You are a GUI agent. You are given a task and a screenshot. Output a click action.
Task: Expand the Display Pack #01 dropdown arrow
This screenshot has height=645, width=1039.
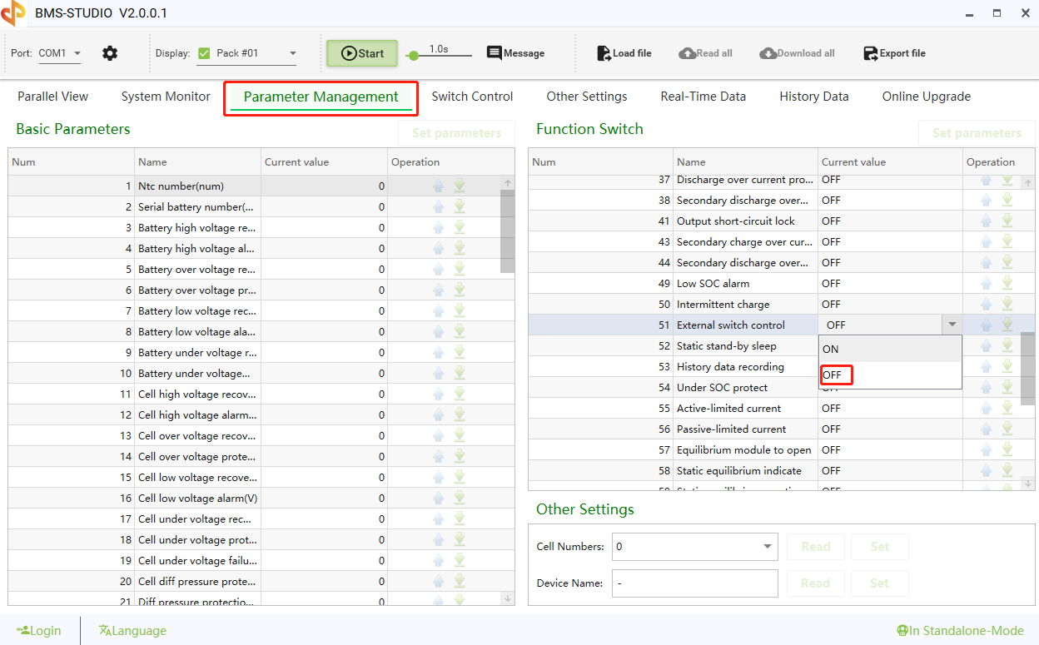pos(292,53)
